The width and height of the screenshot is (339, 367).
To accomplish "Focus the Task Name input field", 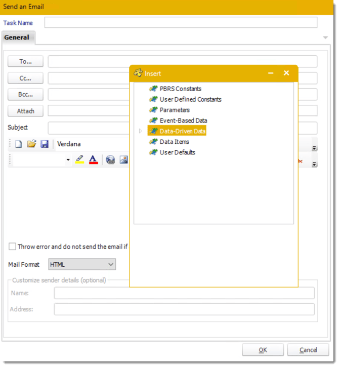I will coord(181,22).
